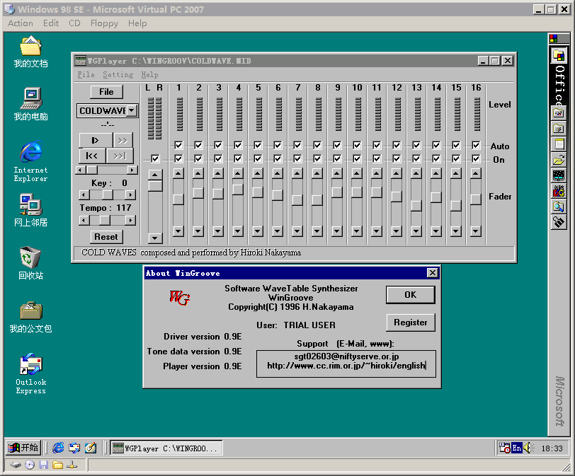Click the speaker volume tray icon
This screenshot has height=476, width=575.
coord(528,448)
